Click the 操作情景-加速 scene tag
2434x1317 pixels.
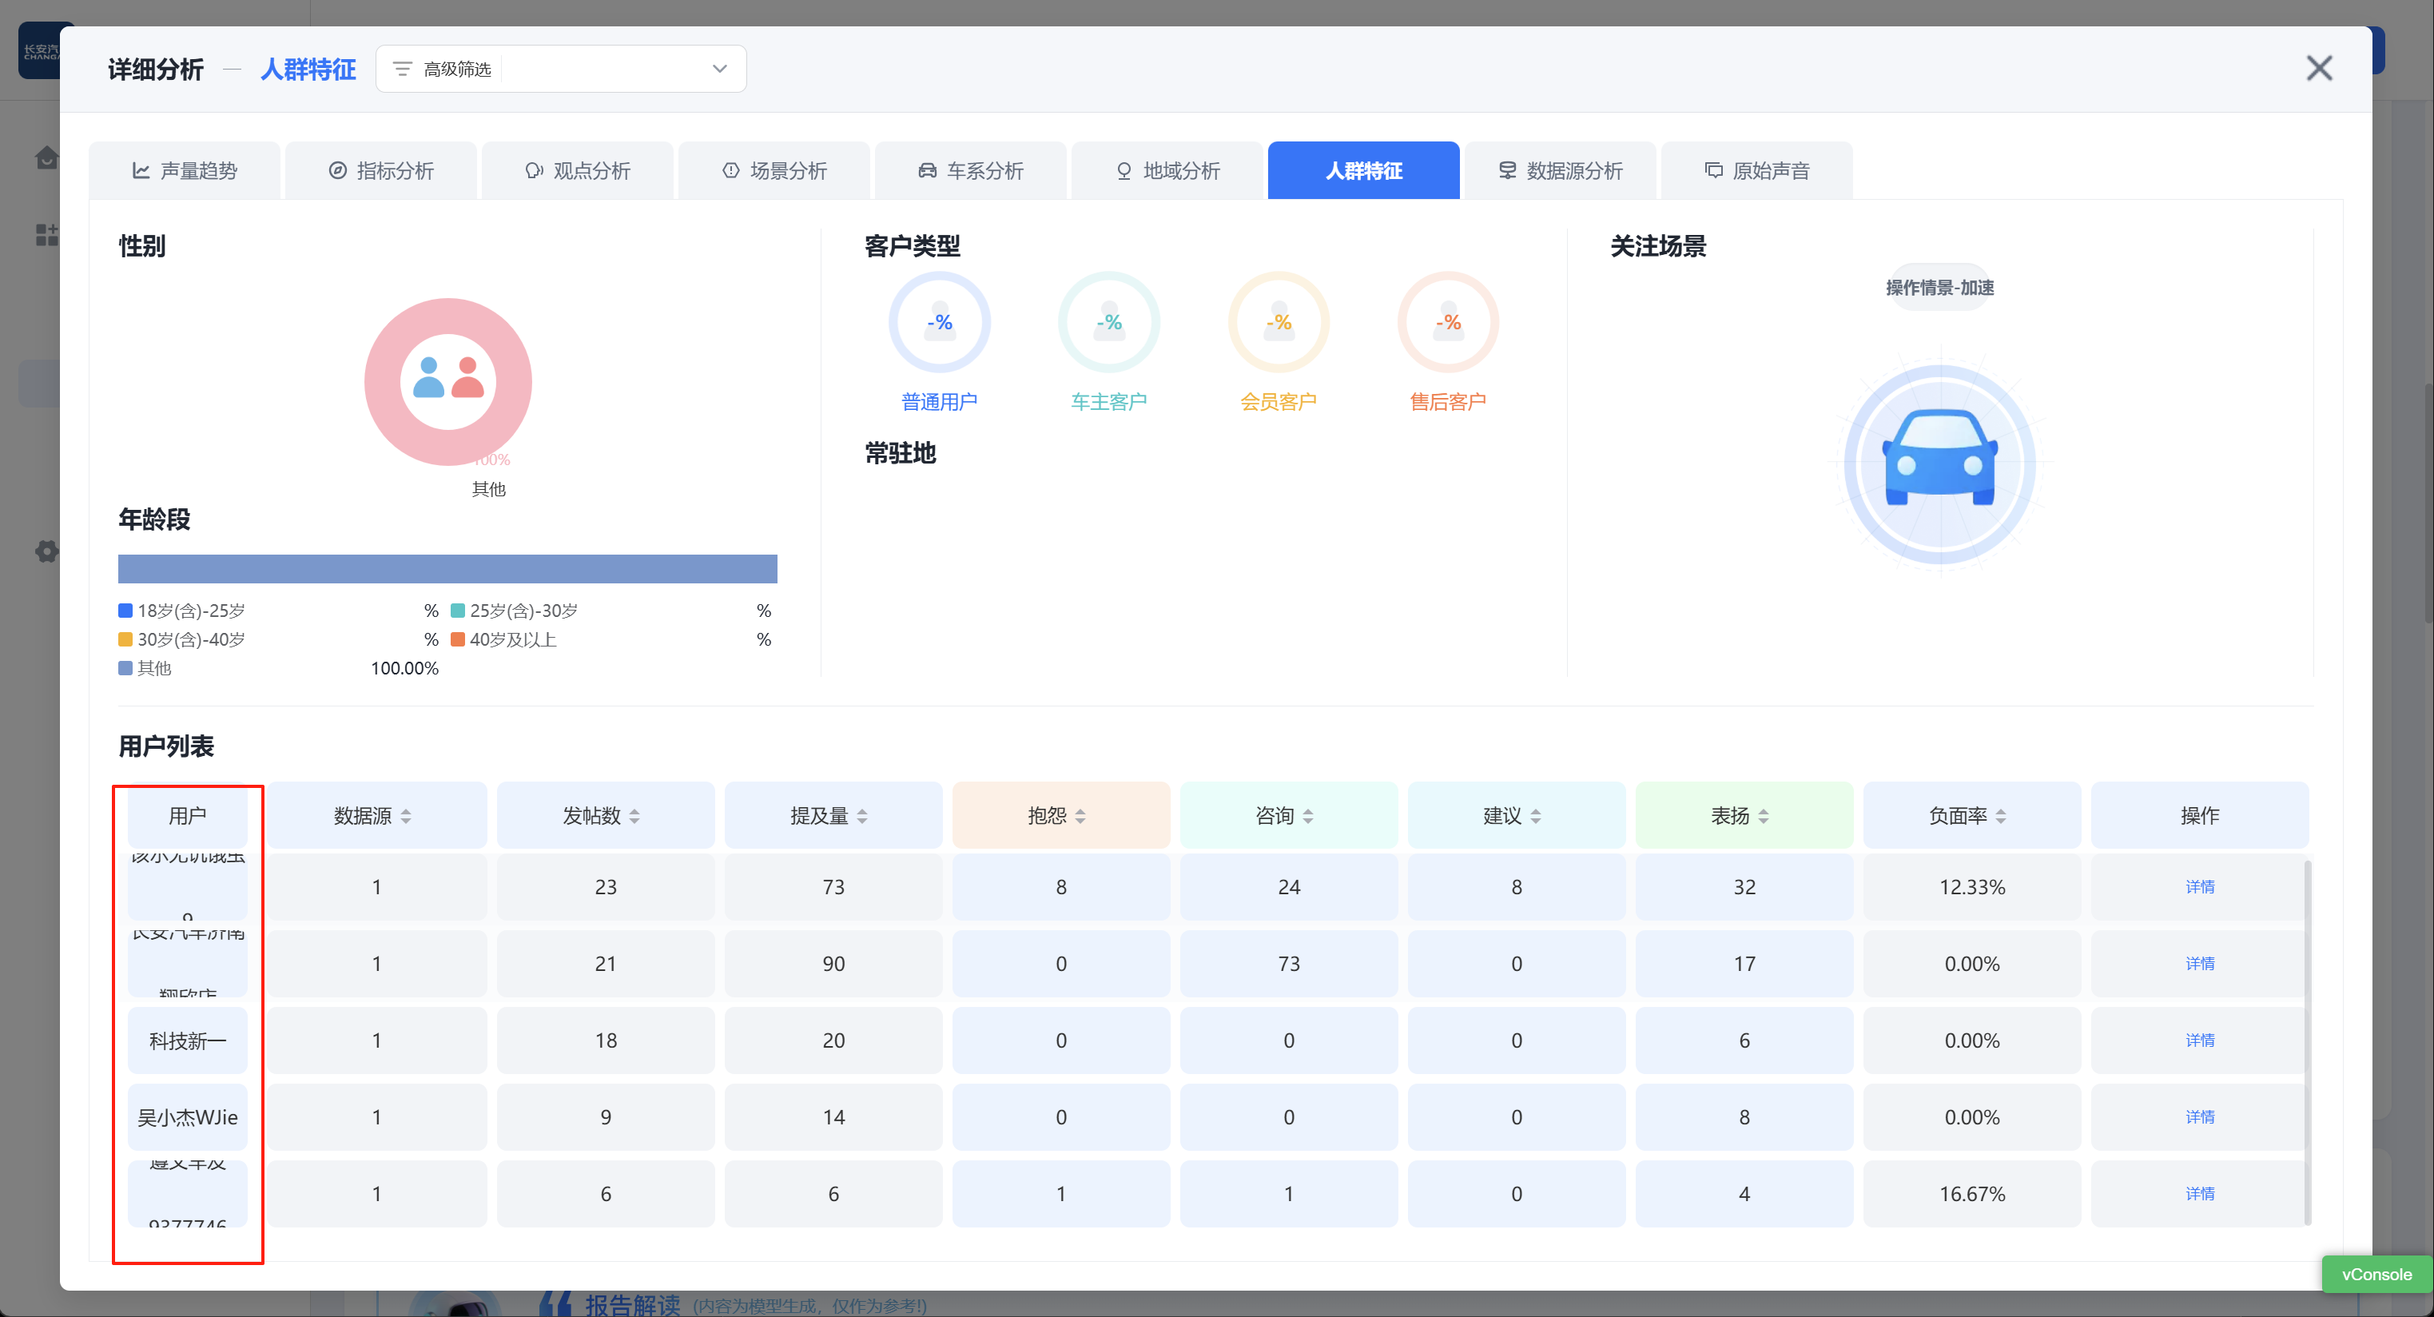(x=1939, y=287)
